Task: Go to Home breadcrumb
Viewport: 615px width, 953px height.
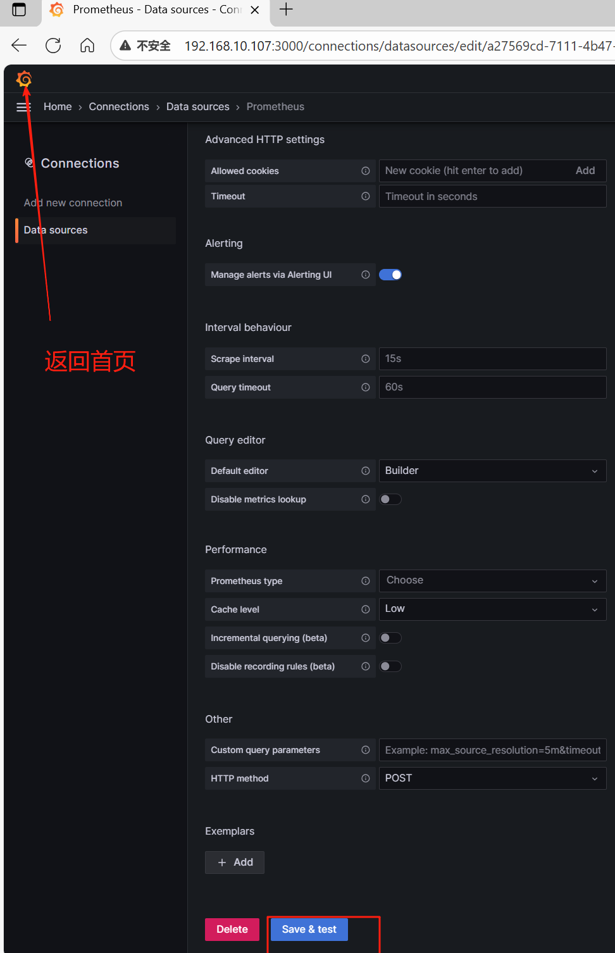Action: pos(58,107)
